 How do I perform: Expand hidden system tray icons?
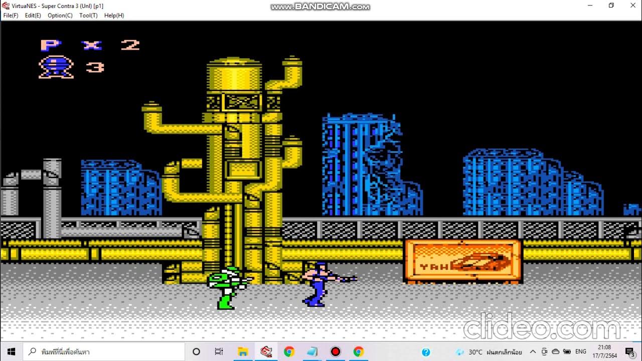[x=533, y=352]
